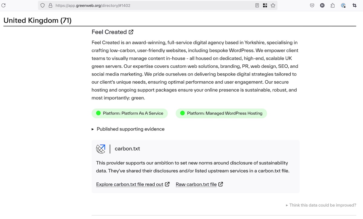Click external icon after Explore carbon.txt read out
Screen dimensions: 363x219
(x=167, y=184)
